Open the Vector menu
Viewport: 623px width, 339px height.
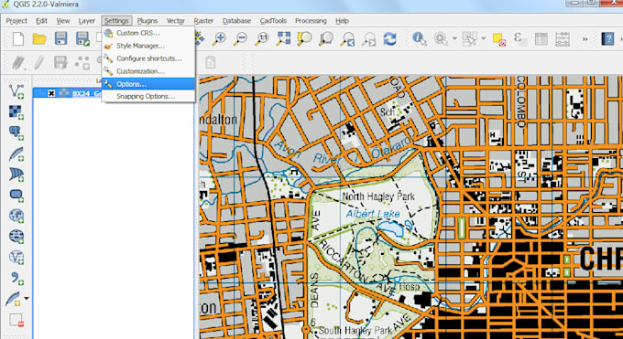tap(176, 21)
